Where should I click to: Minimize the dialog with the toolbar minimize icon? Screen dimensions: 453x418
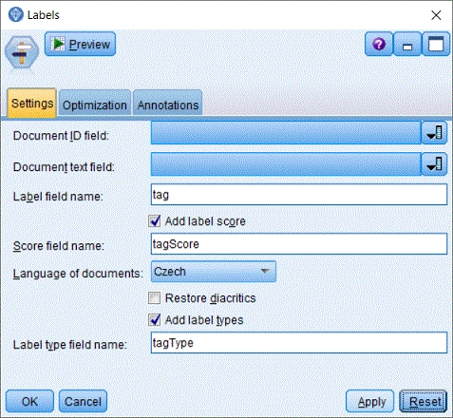(x=407, y=44)
